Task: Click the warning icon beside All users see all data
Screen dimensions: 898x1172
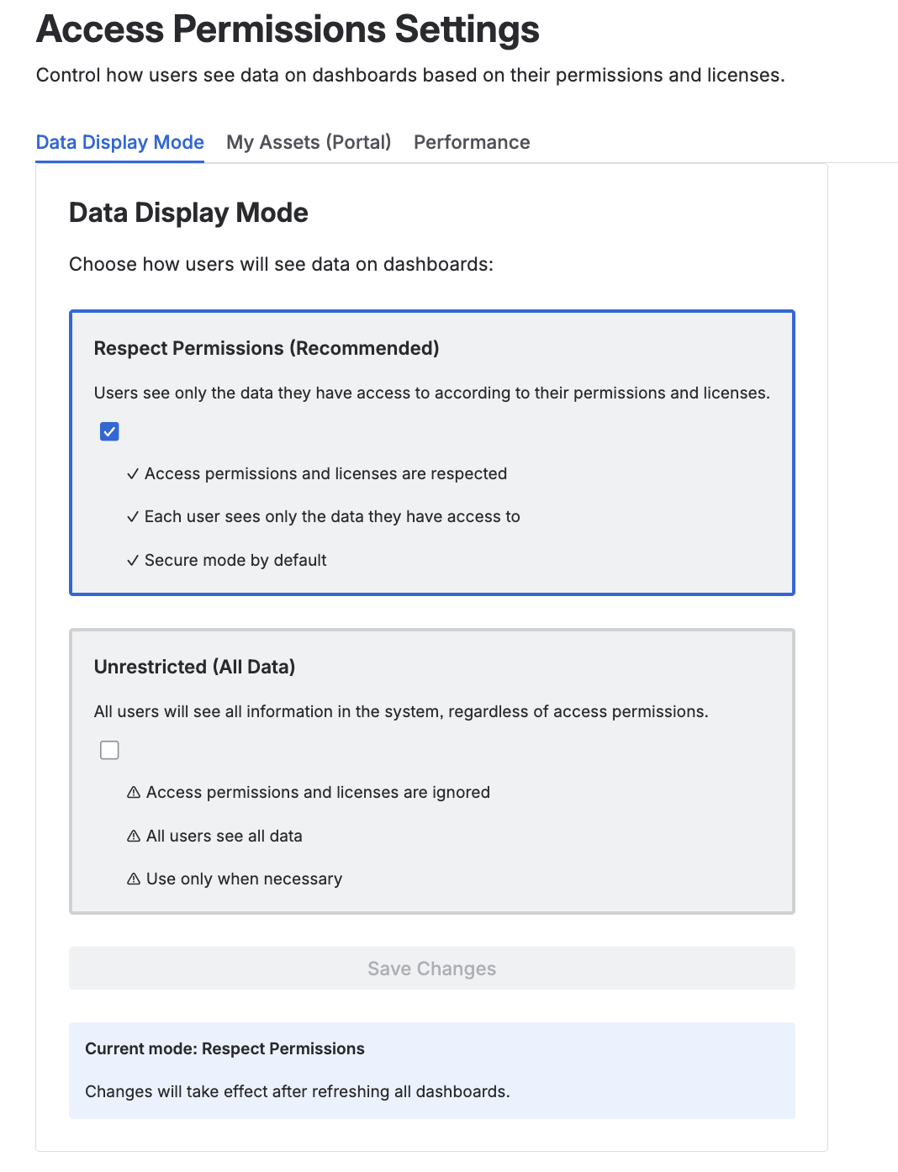Action: point(134,836)
